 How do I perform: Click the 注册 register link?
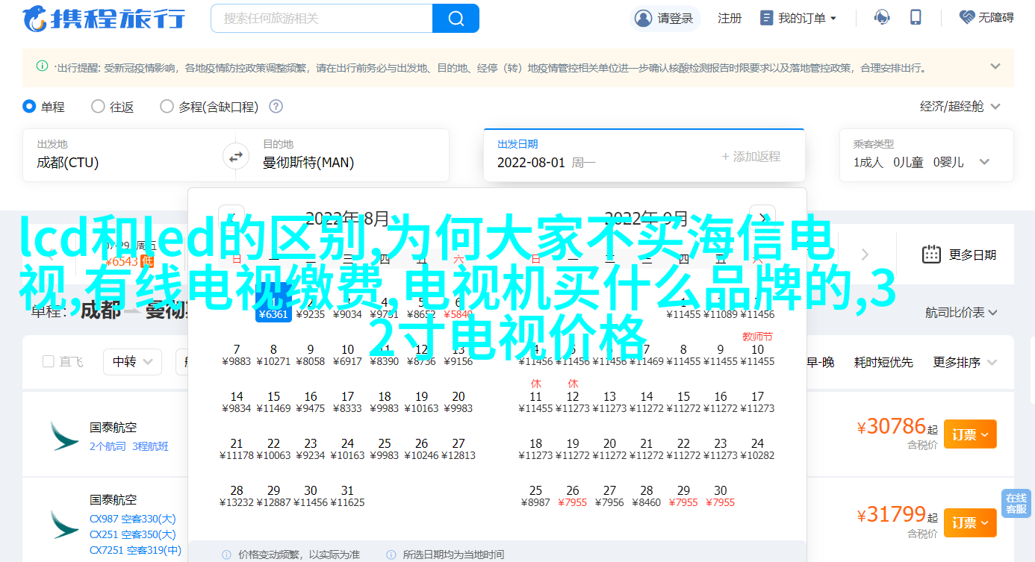(729, 18)
